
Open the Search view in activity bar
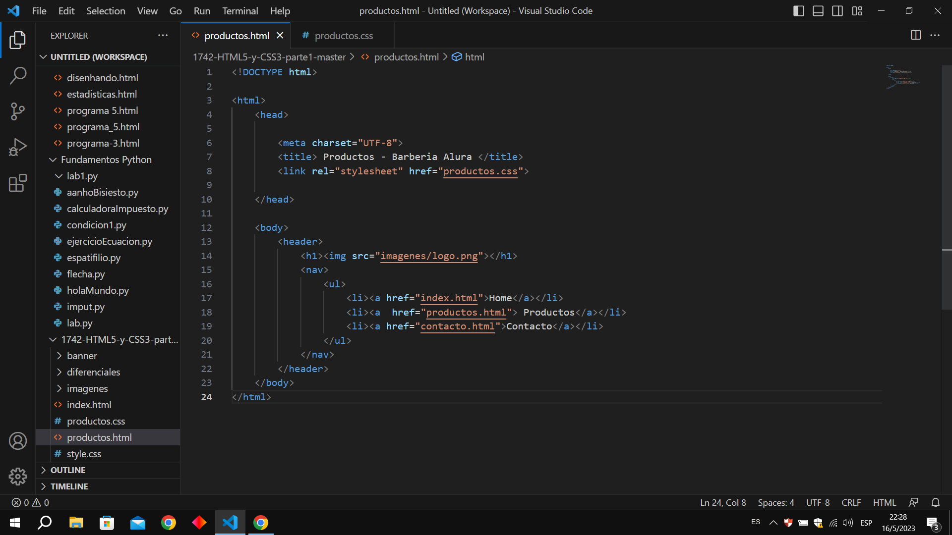[18, 76]
